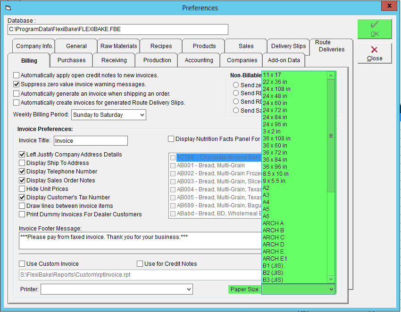Click paper size list scroll-down arrow
This screenshot has height=312, width=401.
click(331, 279)
